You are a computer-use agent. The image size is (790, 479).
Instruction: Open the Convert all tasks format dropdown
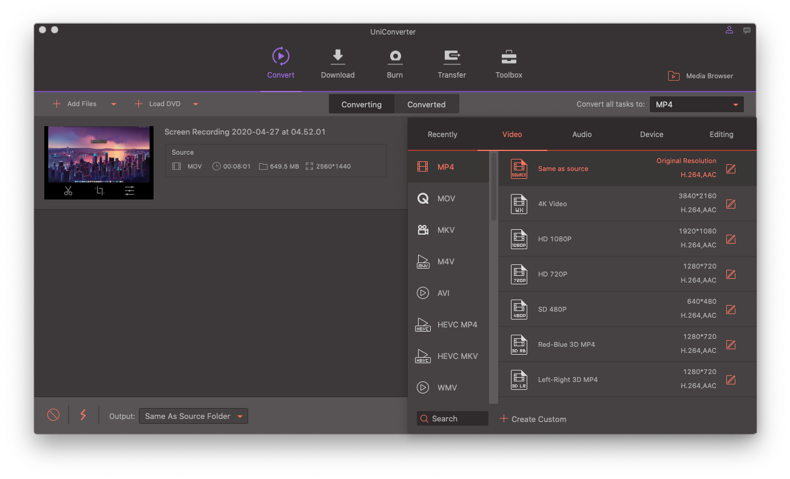coord(696,105)
